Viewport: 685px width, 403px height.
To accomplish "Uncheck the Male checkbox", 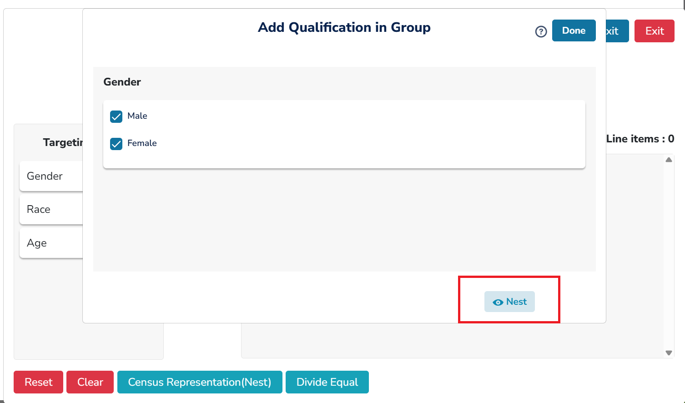I will [x=116, y=116].
